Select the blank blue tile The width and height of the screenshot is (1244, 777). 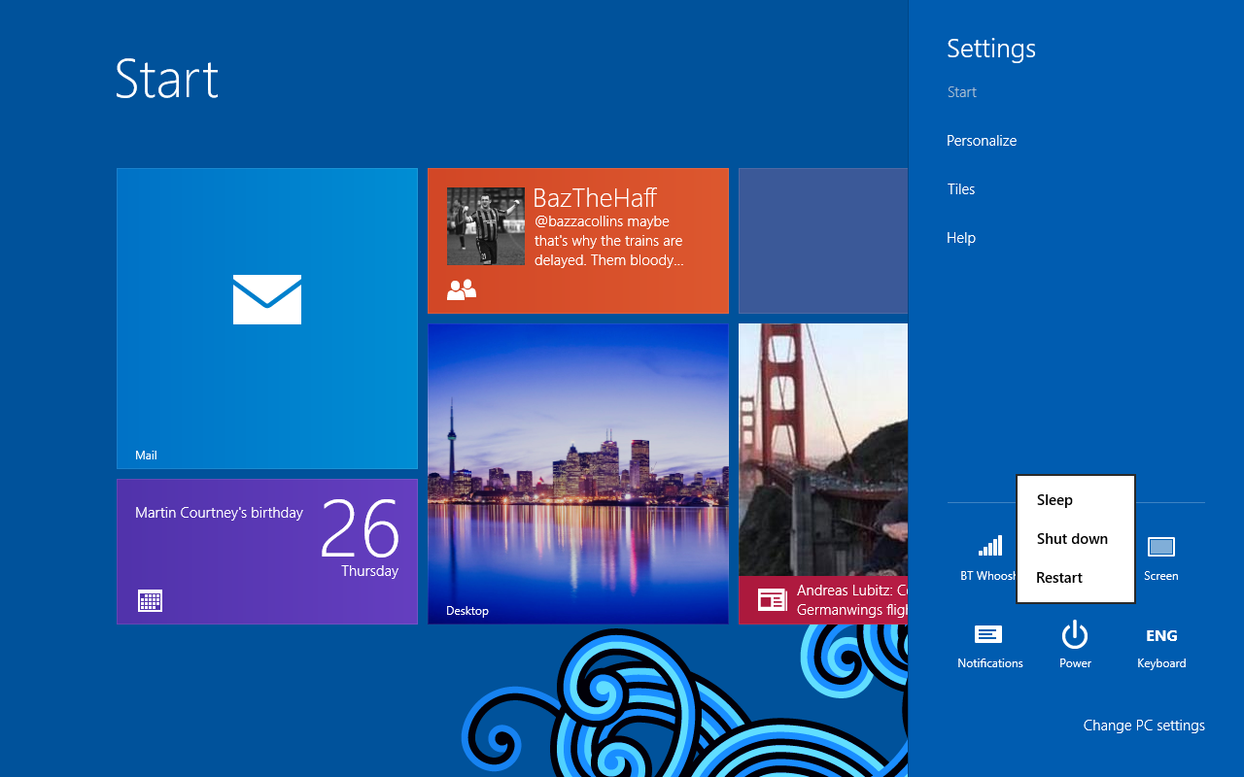pyautogui.click(x=823, y=241)
